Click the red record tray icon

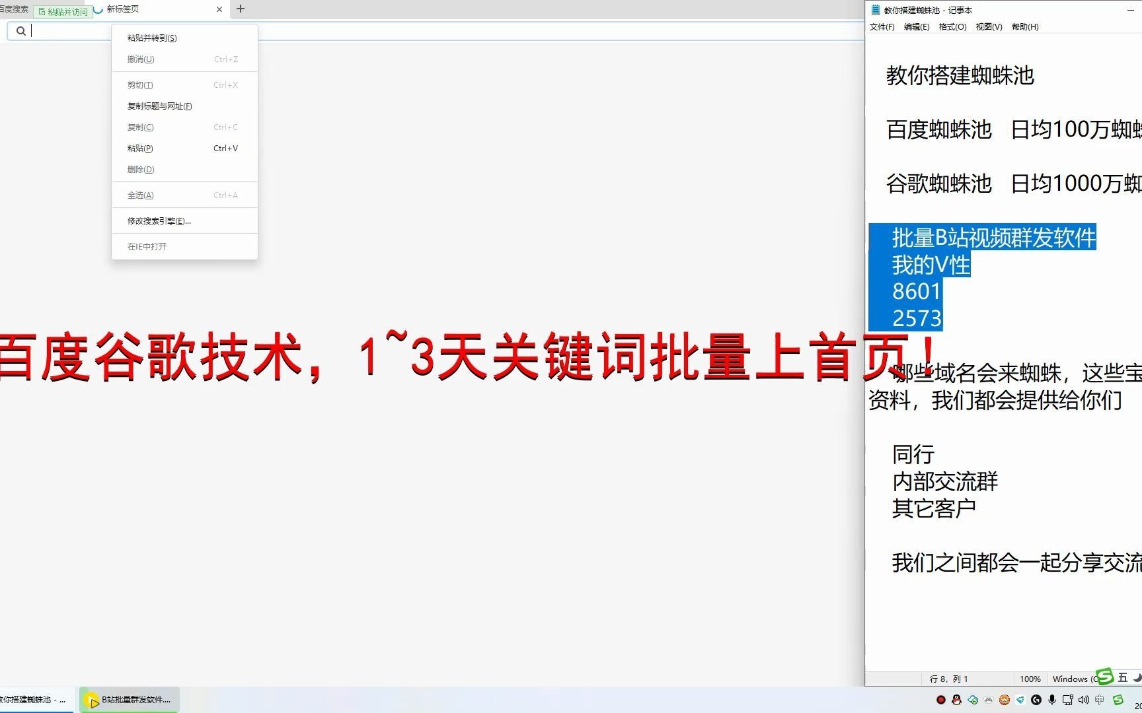point(941,700)
